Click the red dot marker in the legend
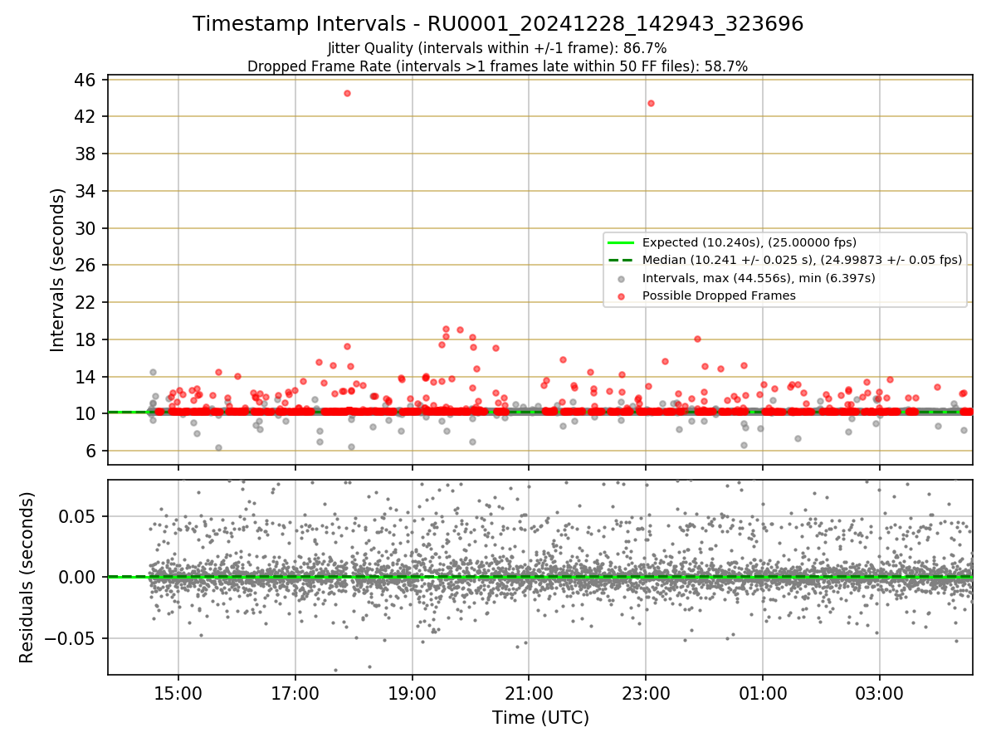 (621, 296)
